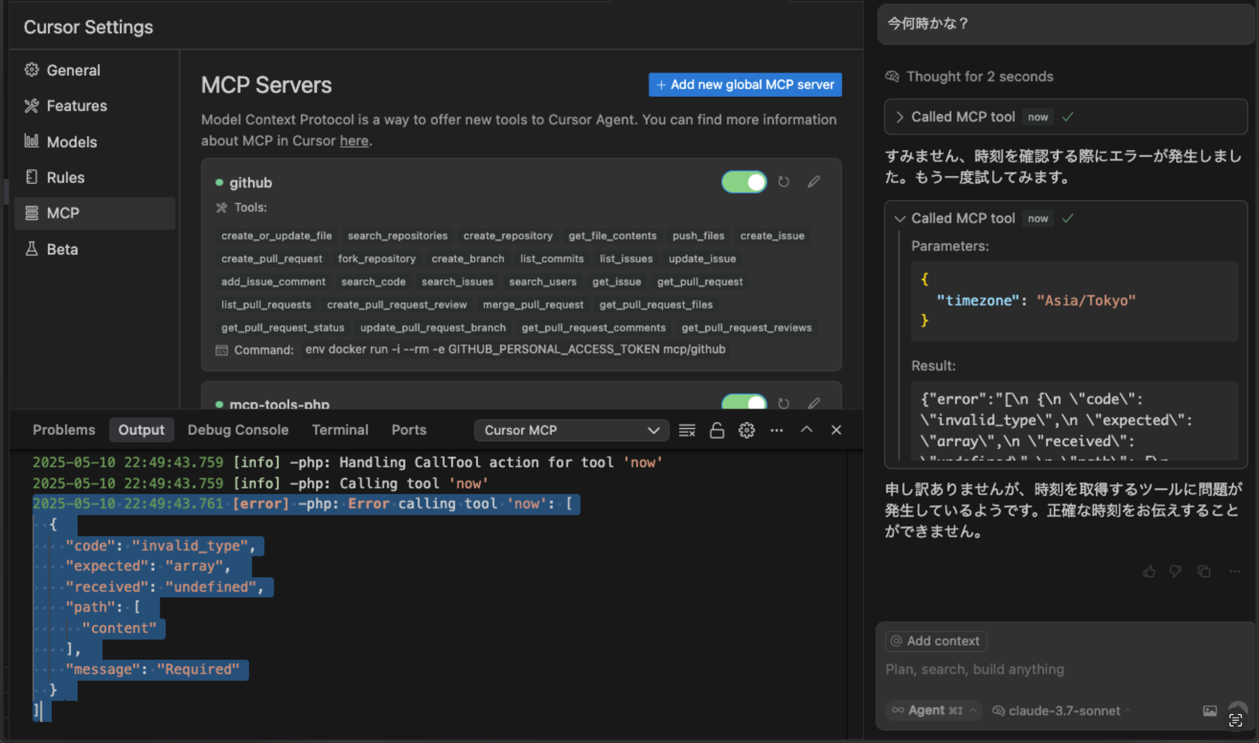
Task: Click the search_repositories tool chip
Action: (398, 236)
